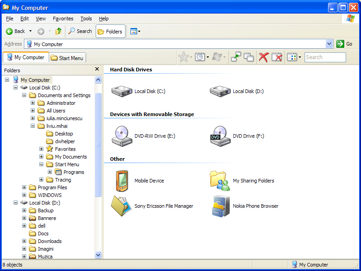Image resolution: width=361 pixels, height=271 pixels.
Task: Expand the Tracing folder node
Action: coord(41,179)
